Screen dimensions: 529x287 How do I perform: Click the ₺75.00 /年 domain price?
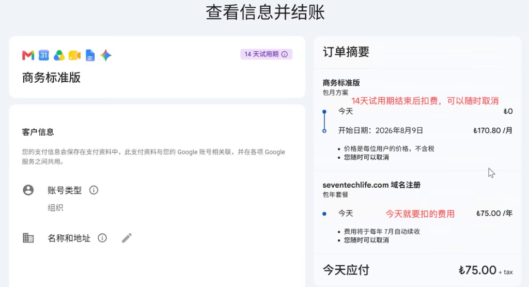494,214
